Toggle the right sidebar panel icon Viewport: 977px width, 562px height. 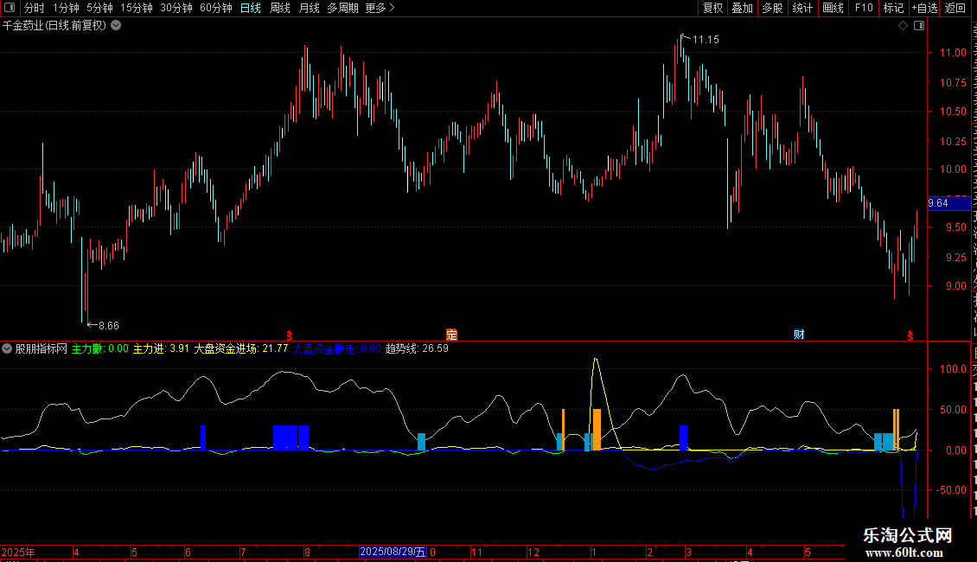[919, 26]
